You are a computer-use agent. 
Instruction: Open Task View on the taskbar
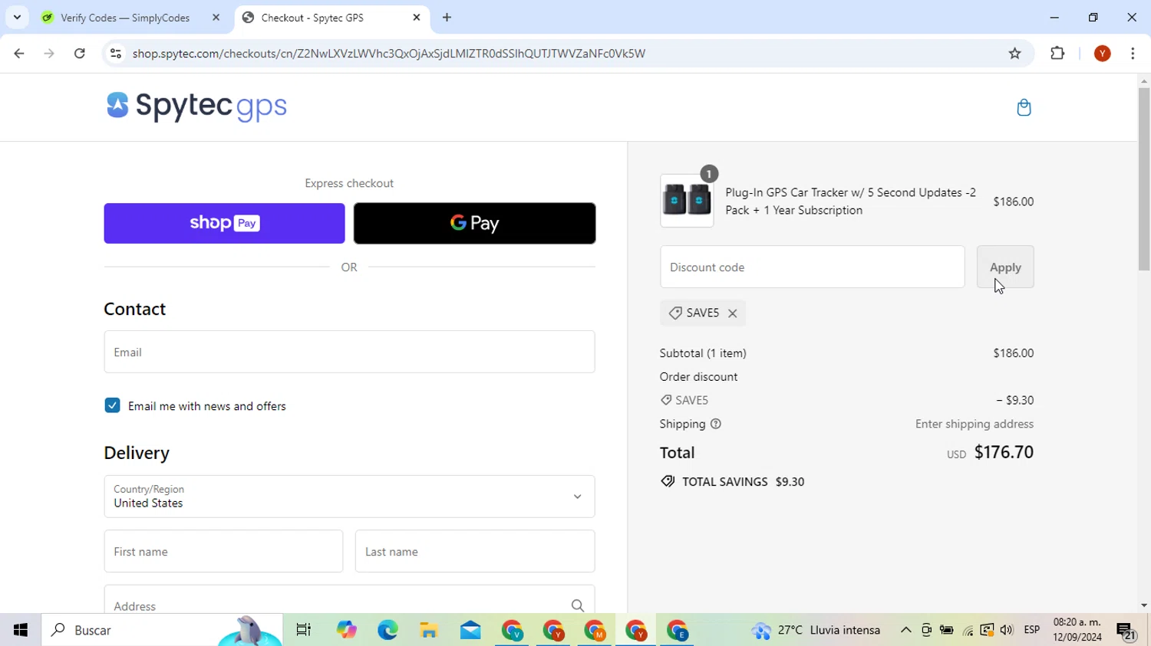pos(304,630)
